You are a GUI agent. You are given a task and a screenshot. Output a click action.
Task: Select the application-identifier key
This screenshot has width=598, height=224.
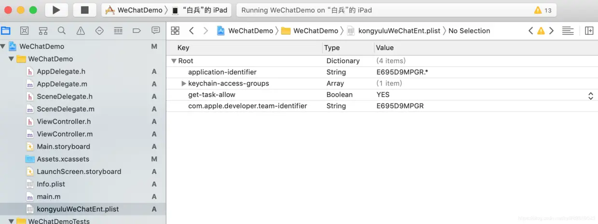tap(222, 72)
